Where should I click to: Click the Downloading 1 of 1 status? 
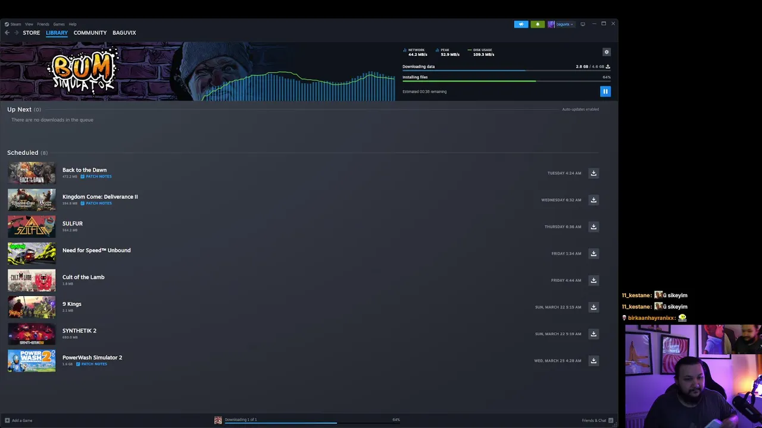(241, 420)
